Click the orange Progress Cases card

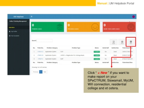point(83,27)
